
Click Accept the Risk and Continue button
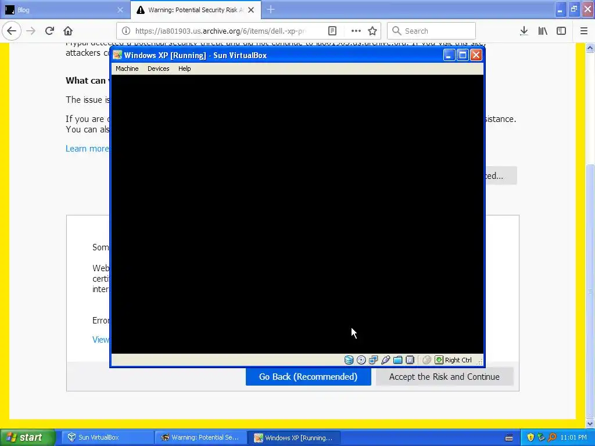445,376
